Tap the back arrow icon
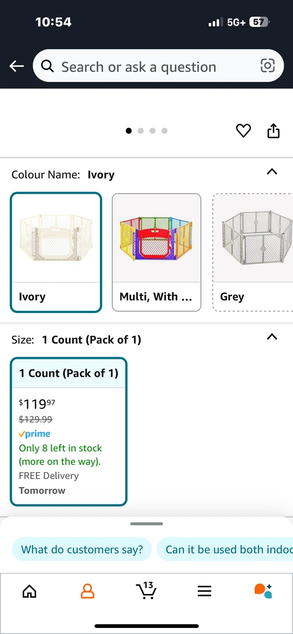The height and width of the screenshot is (634, 293). point(17,66)
